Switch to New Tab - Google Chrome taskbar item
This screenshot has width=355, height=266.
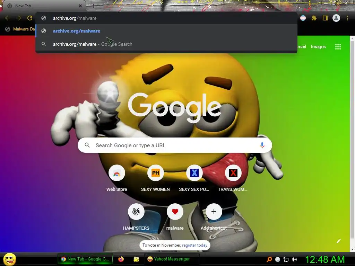click(x=85, y=259)
